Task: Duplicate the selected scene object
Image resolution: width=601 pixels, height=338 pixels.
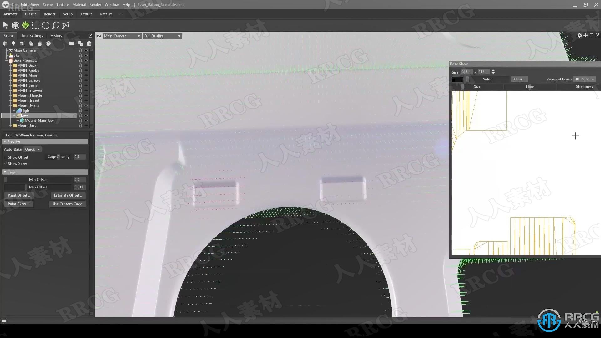Action: pyautogui.click(x=80, y=44)
